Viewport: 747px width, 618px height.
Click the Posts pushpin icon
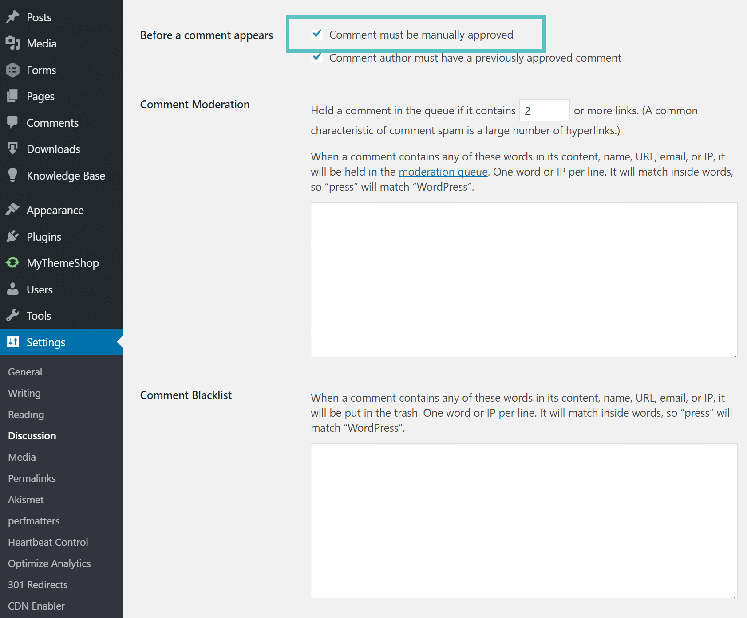(12, 17)
